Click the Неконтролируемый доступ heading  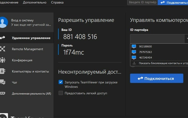click(x=90, y=72)
